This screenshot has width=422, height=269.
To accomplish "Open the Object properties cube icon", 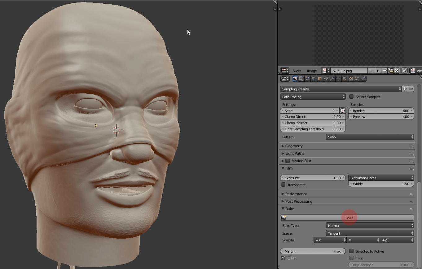I will click(320, 79).
